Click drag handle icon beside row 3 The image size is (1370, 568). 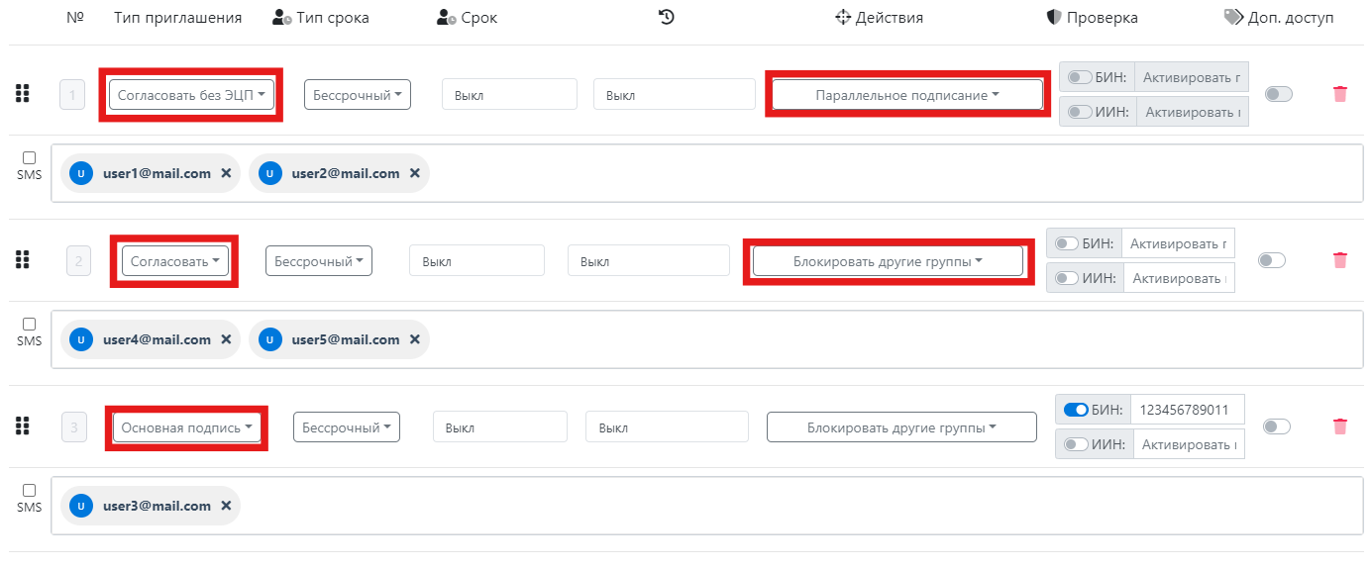24,426
